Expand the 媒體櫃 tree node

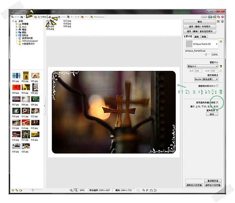tap(16, 24)
